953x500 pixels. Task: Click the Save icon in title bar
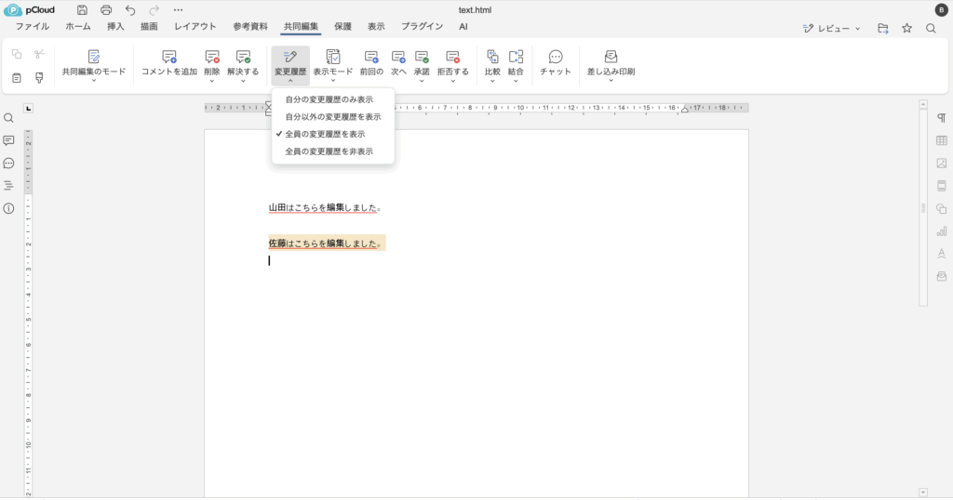tap(82, 9)
